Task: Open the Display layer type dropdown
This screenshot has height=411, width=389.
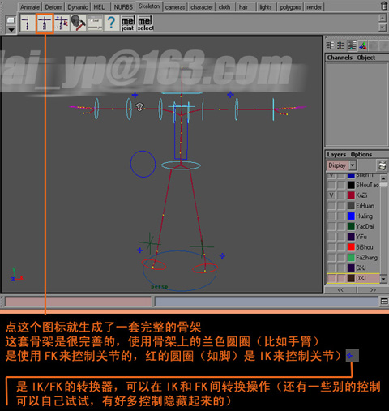Action: [x=342, y=165]
